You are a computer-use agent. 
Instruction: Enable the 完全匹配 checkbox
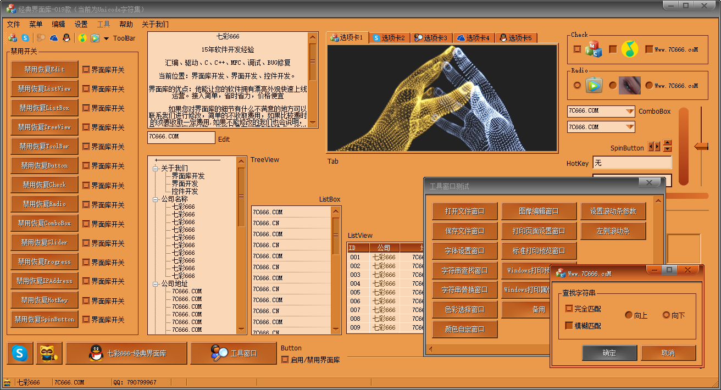[569, 309]
